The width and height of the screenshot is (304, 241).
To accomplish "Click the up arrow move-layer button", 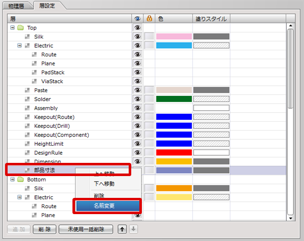I will 122,229.
